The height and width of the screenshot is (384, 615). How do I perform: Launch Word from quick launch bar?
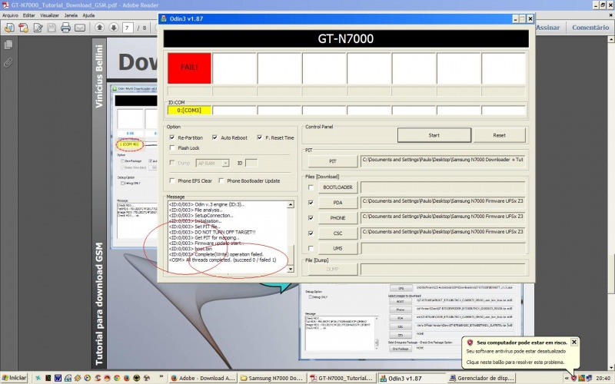click(58, 378)
